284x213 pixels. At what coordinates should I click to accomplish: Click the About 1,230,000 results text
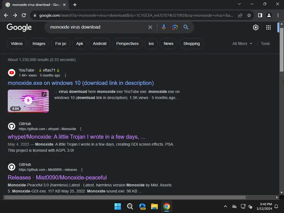(42, 60)
